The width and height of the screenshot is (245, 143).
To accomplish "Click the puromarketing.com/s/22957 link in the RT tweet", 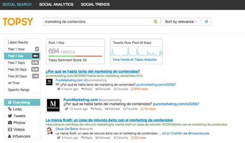I will (156, 85).
